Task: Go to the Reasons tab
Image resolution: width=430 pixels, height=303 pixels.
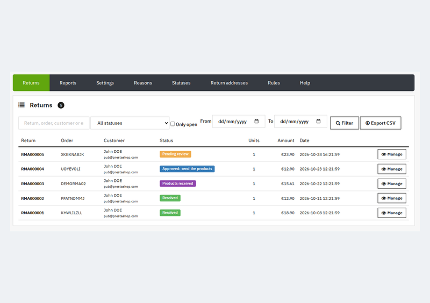Action: pyautogui.click(x=143, y=83)
